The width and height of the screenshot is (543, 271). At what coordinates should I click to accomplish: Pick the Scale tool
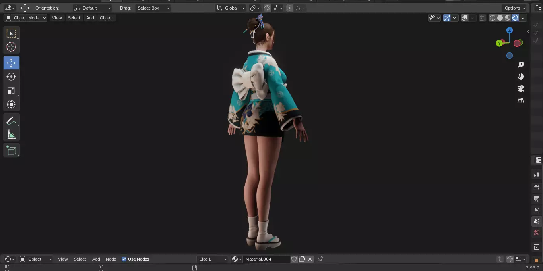[11, 90]
